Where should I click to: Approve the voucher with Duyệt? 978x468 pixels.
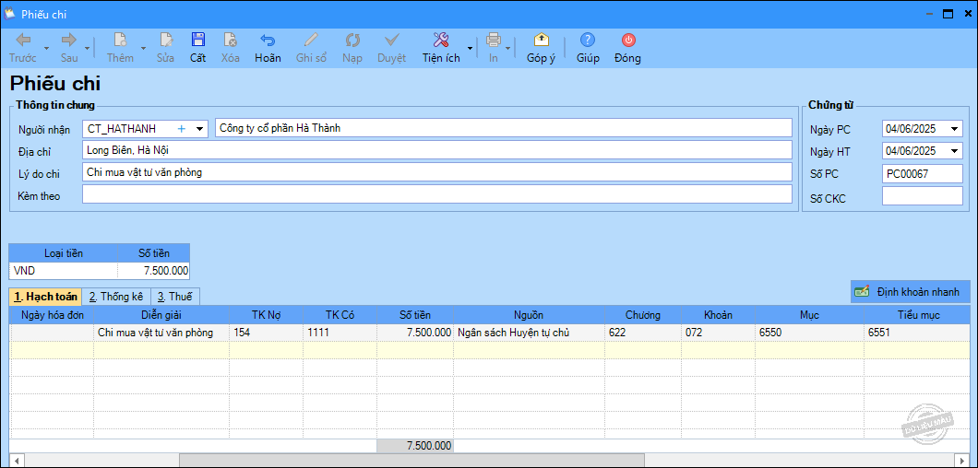392,48
